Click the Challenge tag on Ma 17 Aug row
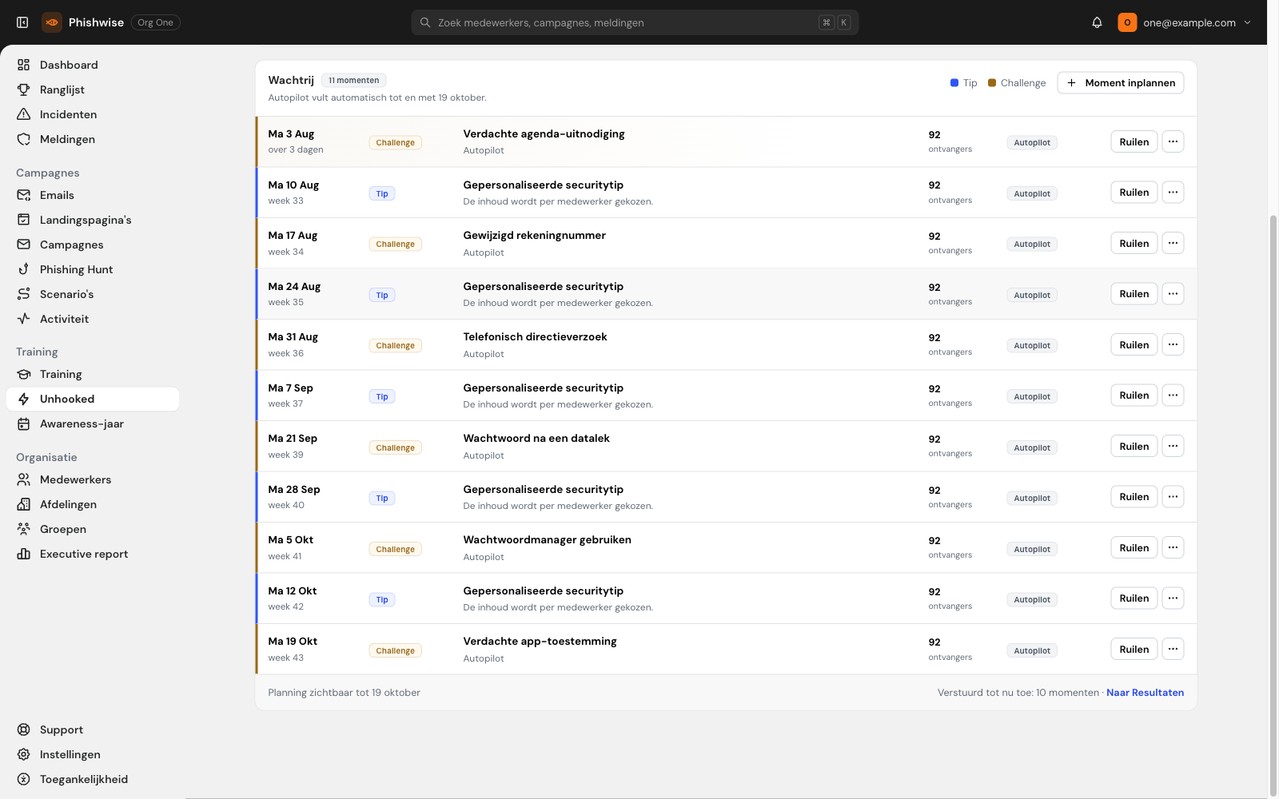 coord(395,244)
